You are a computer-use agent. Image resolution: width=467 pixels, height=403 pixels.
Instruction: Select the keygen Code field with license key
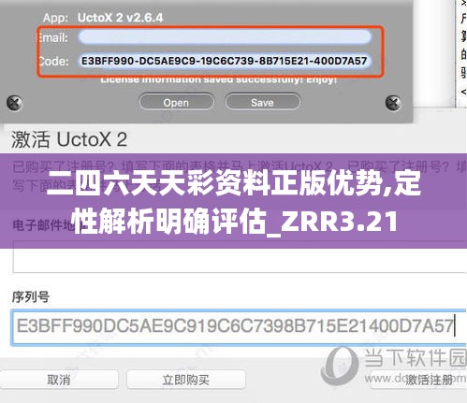[225, 61]
